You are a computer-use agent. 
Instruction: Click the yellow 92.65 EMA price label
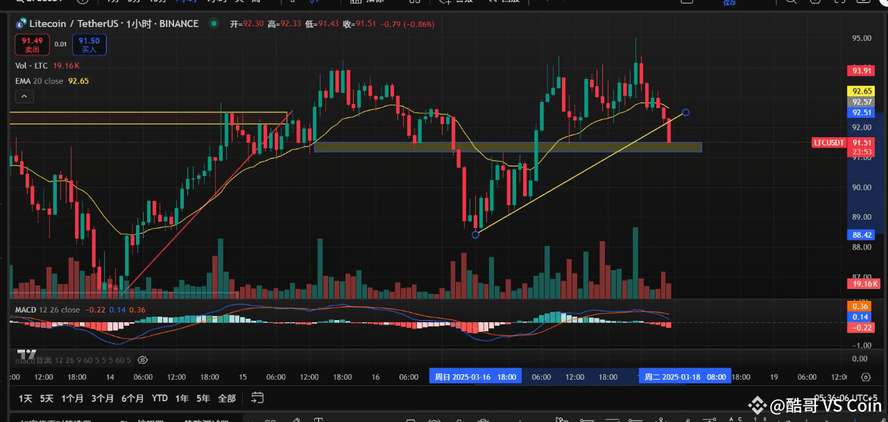pos(862,91)
